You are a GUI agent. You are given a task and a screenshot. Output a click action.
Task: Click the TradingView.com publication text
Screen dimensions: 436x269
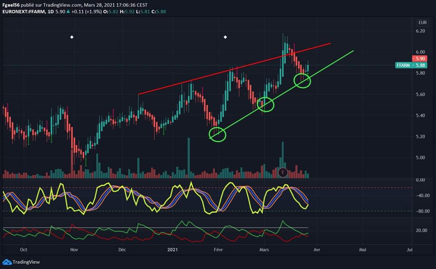pos(62,5)
